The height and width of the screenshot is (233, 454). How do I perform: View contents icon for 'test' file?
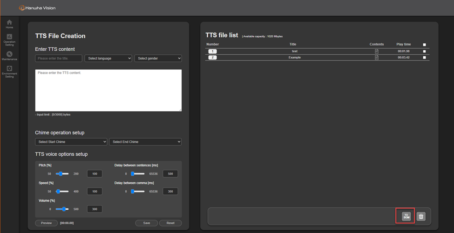[377, 51]
